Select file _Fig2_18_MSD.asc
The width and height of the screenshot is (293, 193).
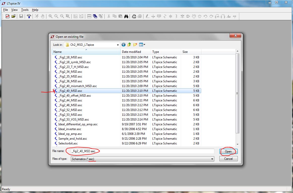[70, 57]
